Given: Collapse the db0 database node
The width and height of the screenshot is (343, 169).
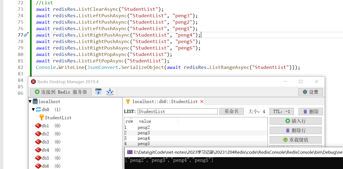Looking at the screenshot, I should pos(33,110).
